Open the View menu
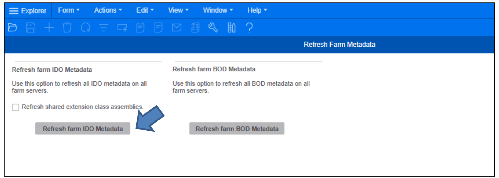This screenshot has width=499, height=178. pos(178,10)
